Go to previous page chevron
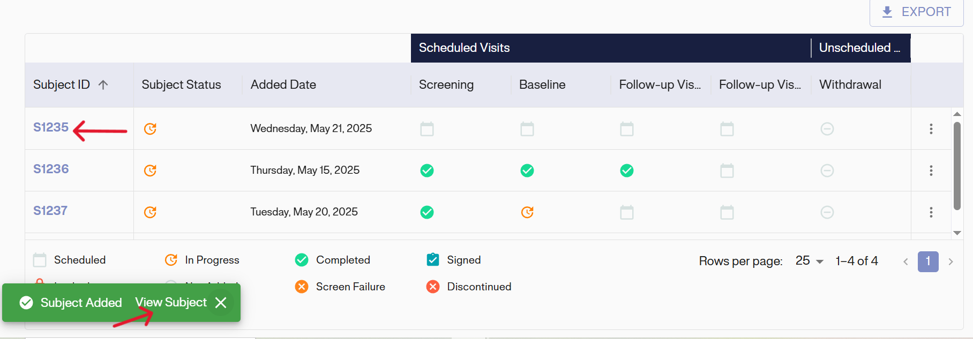This screenshot has width=973, height=339. (905, 261)
